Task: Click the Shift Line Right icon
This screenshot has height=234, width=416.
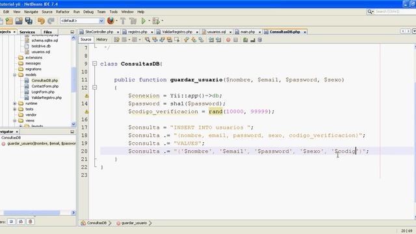Action: [x=218, y=40]
